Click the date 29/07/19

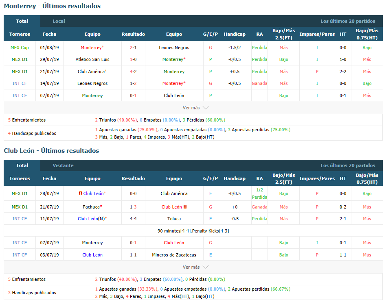coord(50,59)
